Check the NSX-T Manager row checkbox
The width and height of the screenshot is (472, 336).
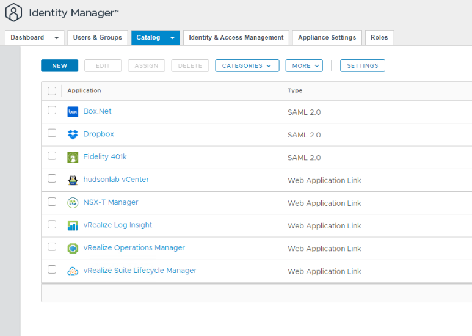pyautogui.click(x=52, y=202)
